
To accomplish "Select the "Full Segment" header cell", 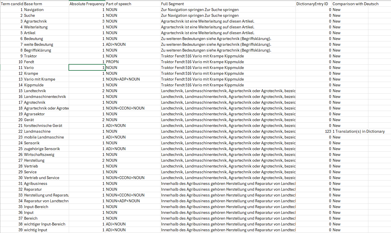I will pos(228,4).
